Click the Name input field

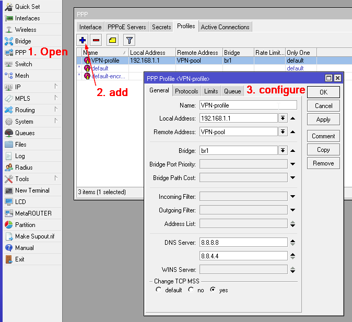coord(248,105)
